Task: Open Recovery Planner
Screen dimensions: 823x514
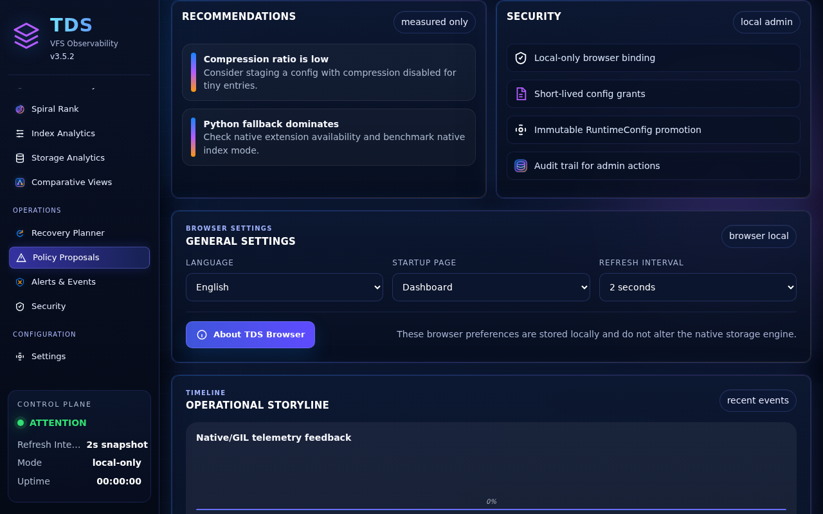Action: [79, 233]
